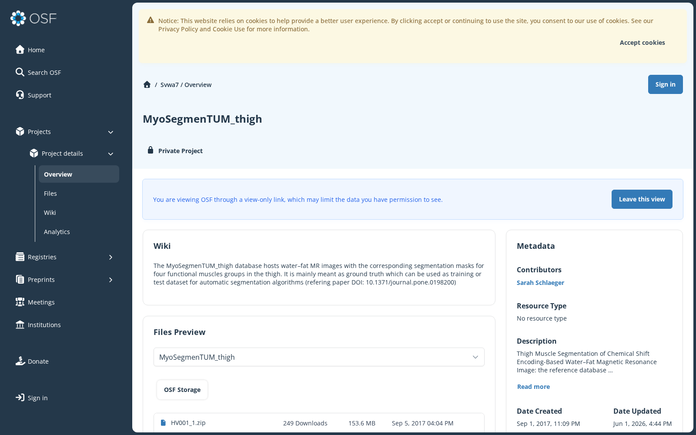Open the HV001_1.zip file

(188, 423)
